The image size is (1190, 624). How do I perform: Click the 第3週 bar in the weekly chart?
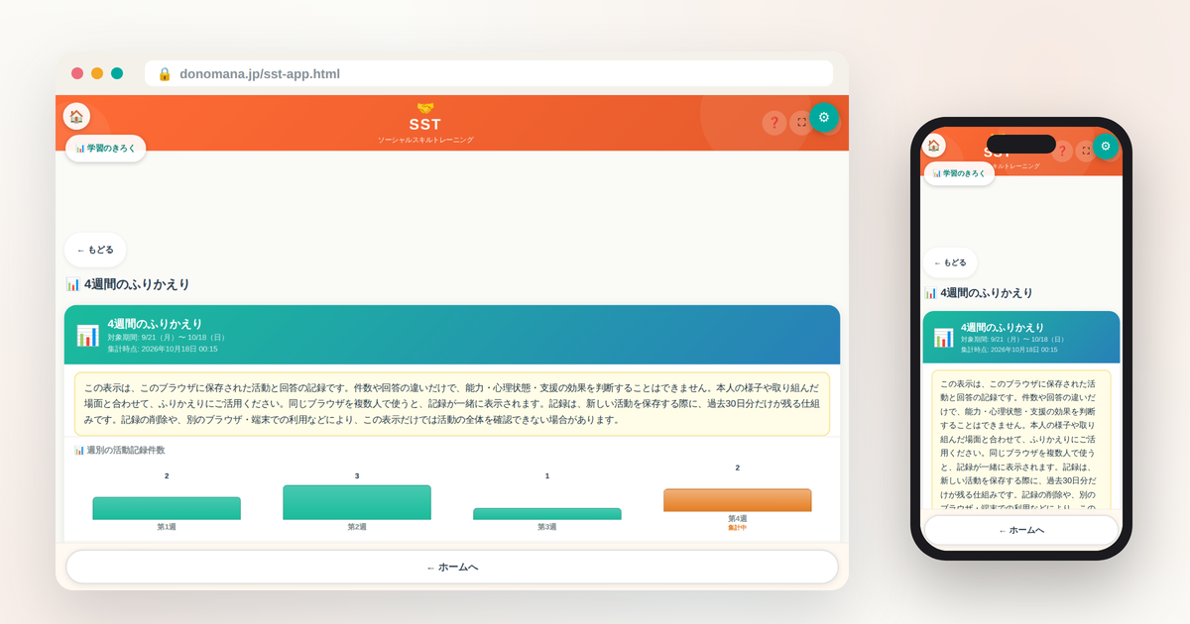tap(547, 514)
